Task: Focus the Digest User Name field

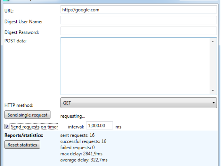Action: pos(139,20)
